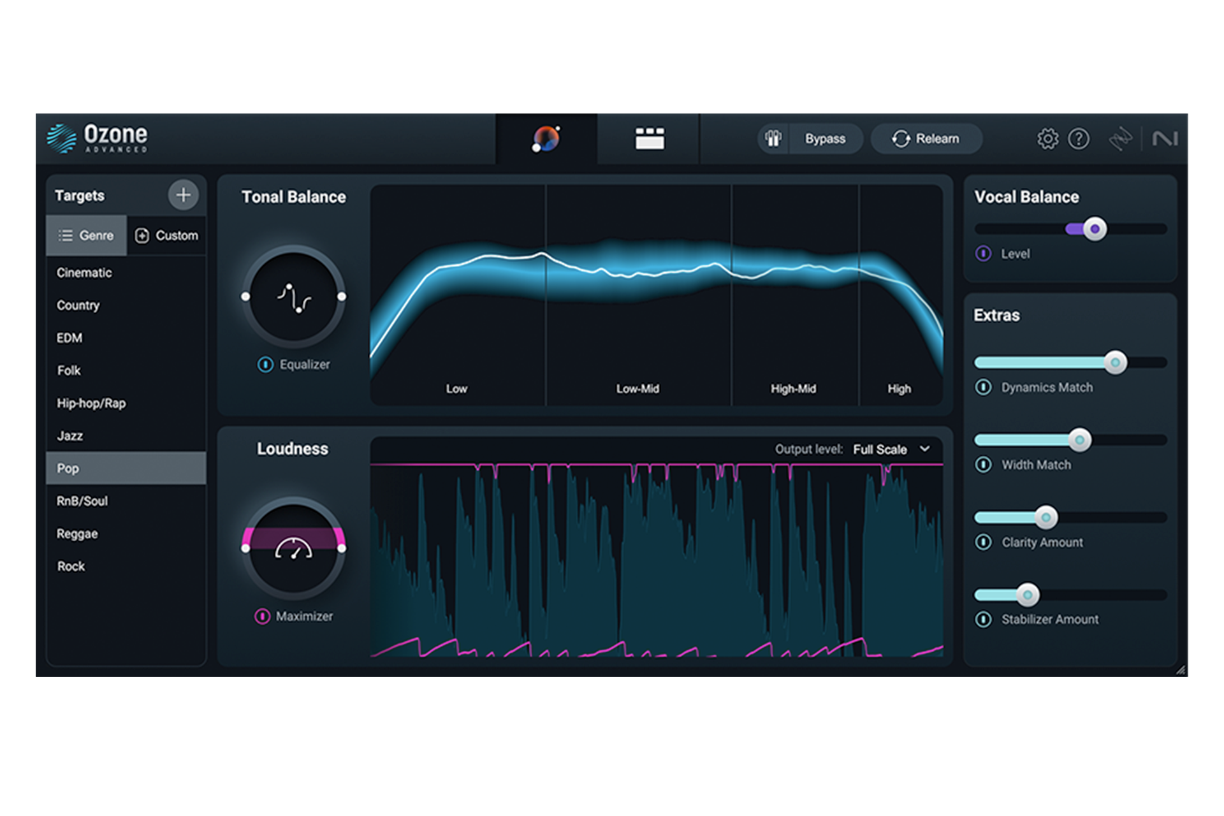The image size is (1224, 816).
Task: Select the Jazz genre target
Action: coord(126,435)
